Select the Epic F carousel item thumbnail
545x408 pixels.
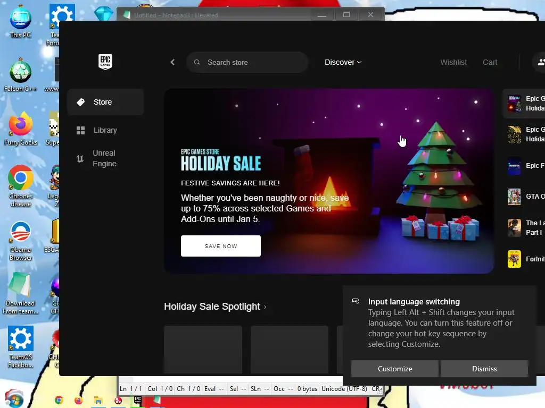[x=514, y=166]
